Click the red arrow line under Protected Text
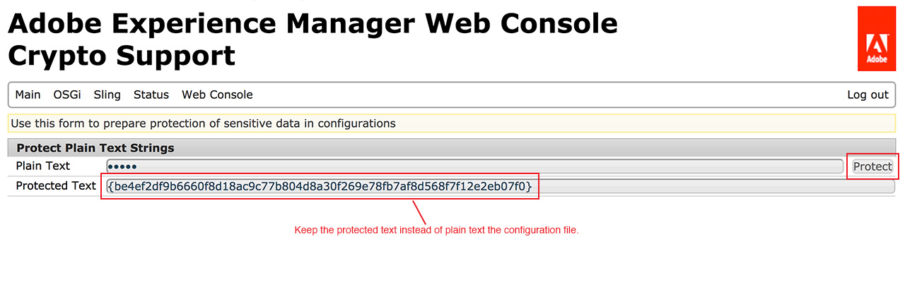Screen dimensions: 905x282 tap(420, 211)
